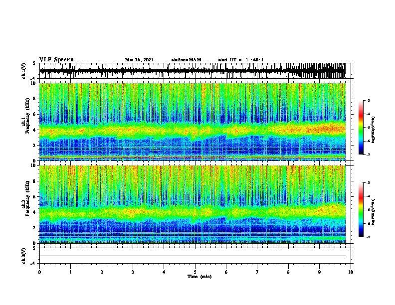Click the "station=MAM" header label
The image size is (395, 305).
click(x=186, y=60)
